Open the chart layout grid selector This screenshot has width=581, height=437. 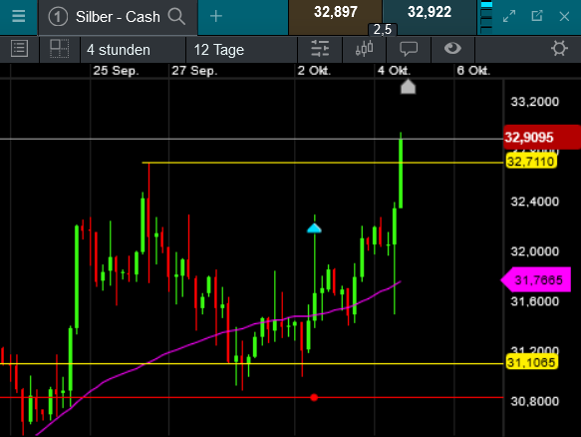[x=59, y=49]
